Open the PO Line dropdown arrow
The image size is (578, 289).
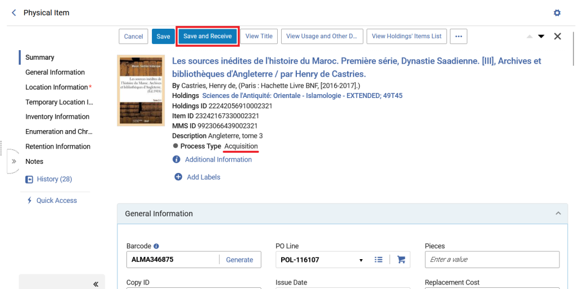point(361,260)
